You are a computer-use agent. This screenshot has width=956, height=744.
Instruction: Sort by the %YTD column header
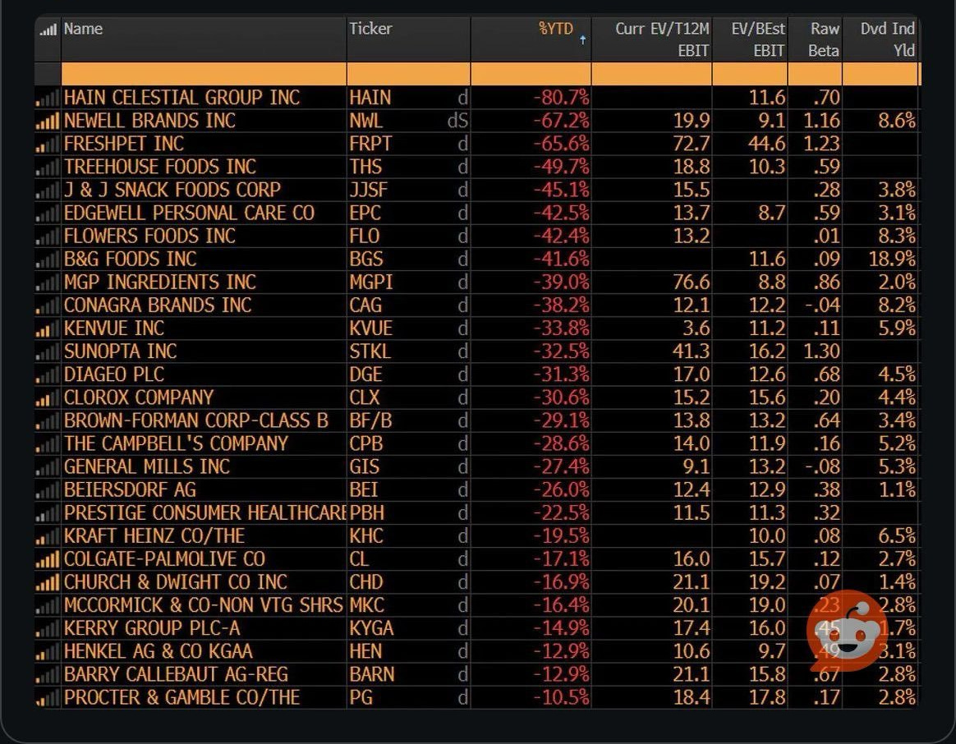[555, 29]
